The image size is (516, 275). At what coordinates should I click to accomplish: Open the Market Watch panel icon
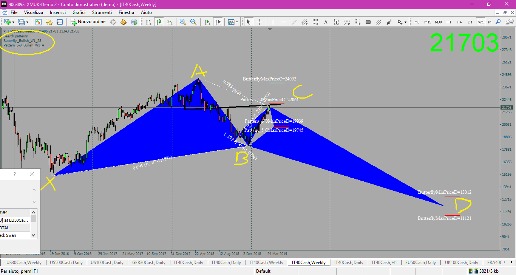pos(39,22)
